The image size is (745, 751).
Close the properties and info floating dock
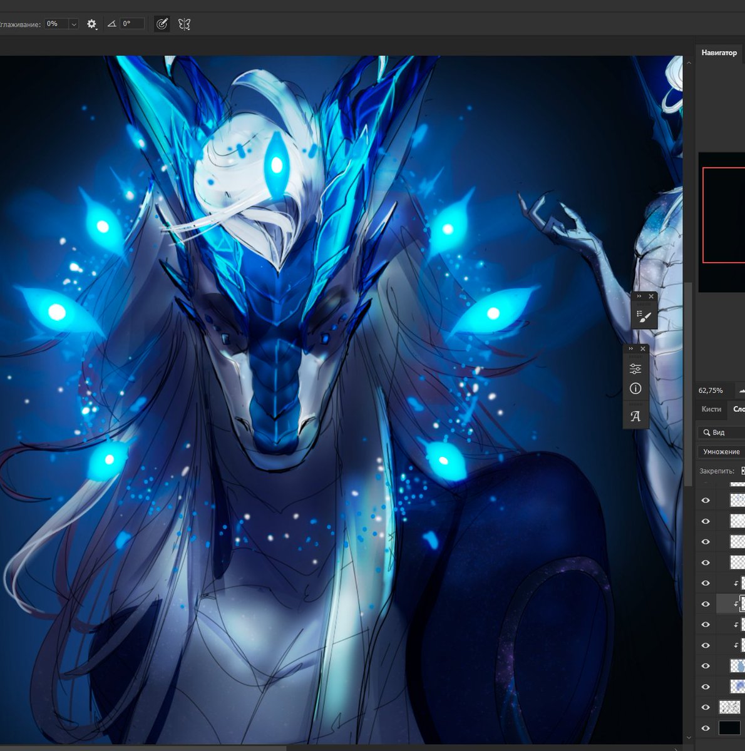coord(642,349)
